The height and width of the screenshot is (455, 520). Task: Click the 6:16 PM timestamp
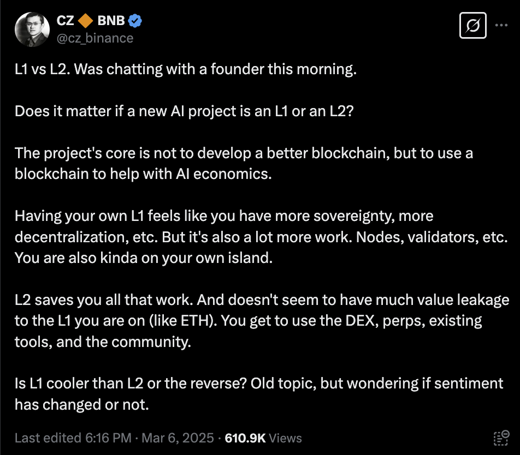109,438
